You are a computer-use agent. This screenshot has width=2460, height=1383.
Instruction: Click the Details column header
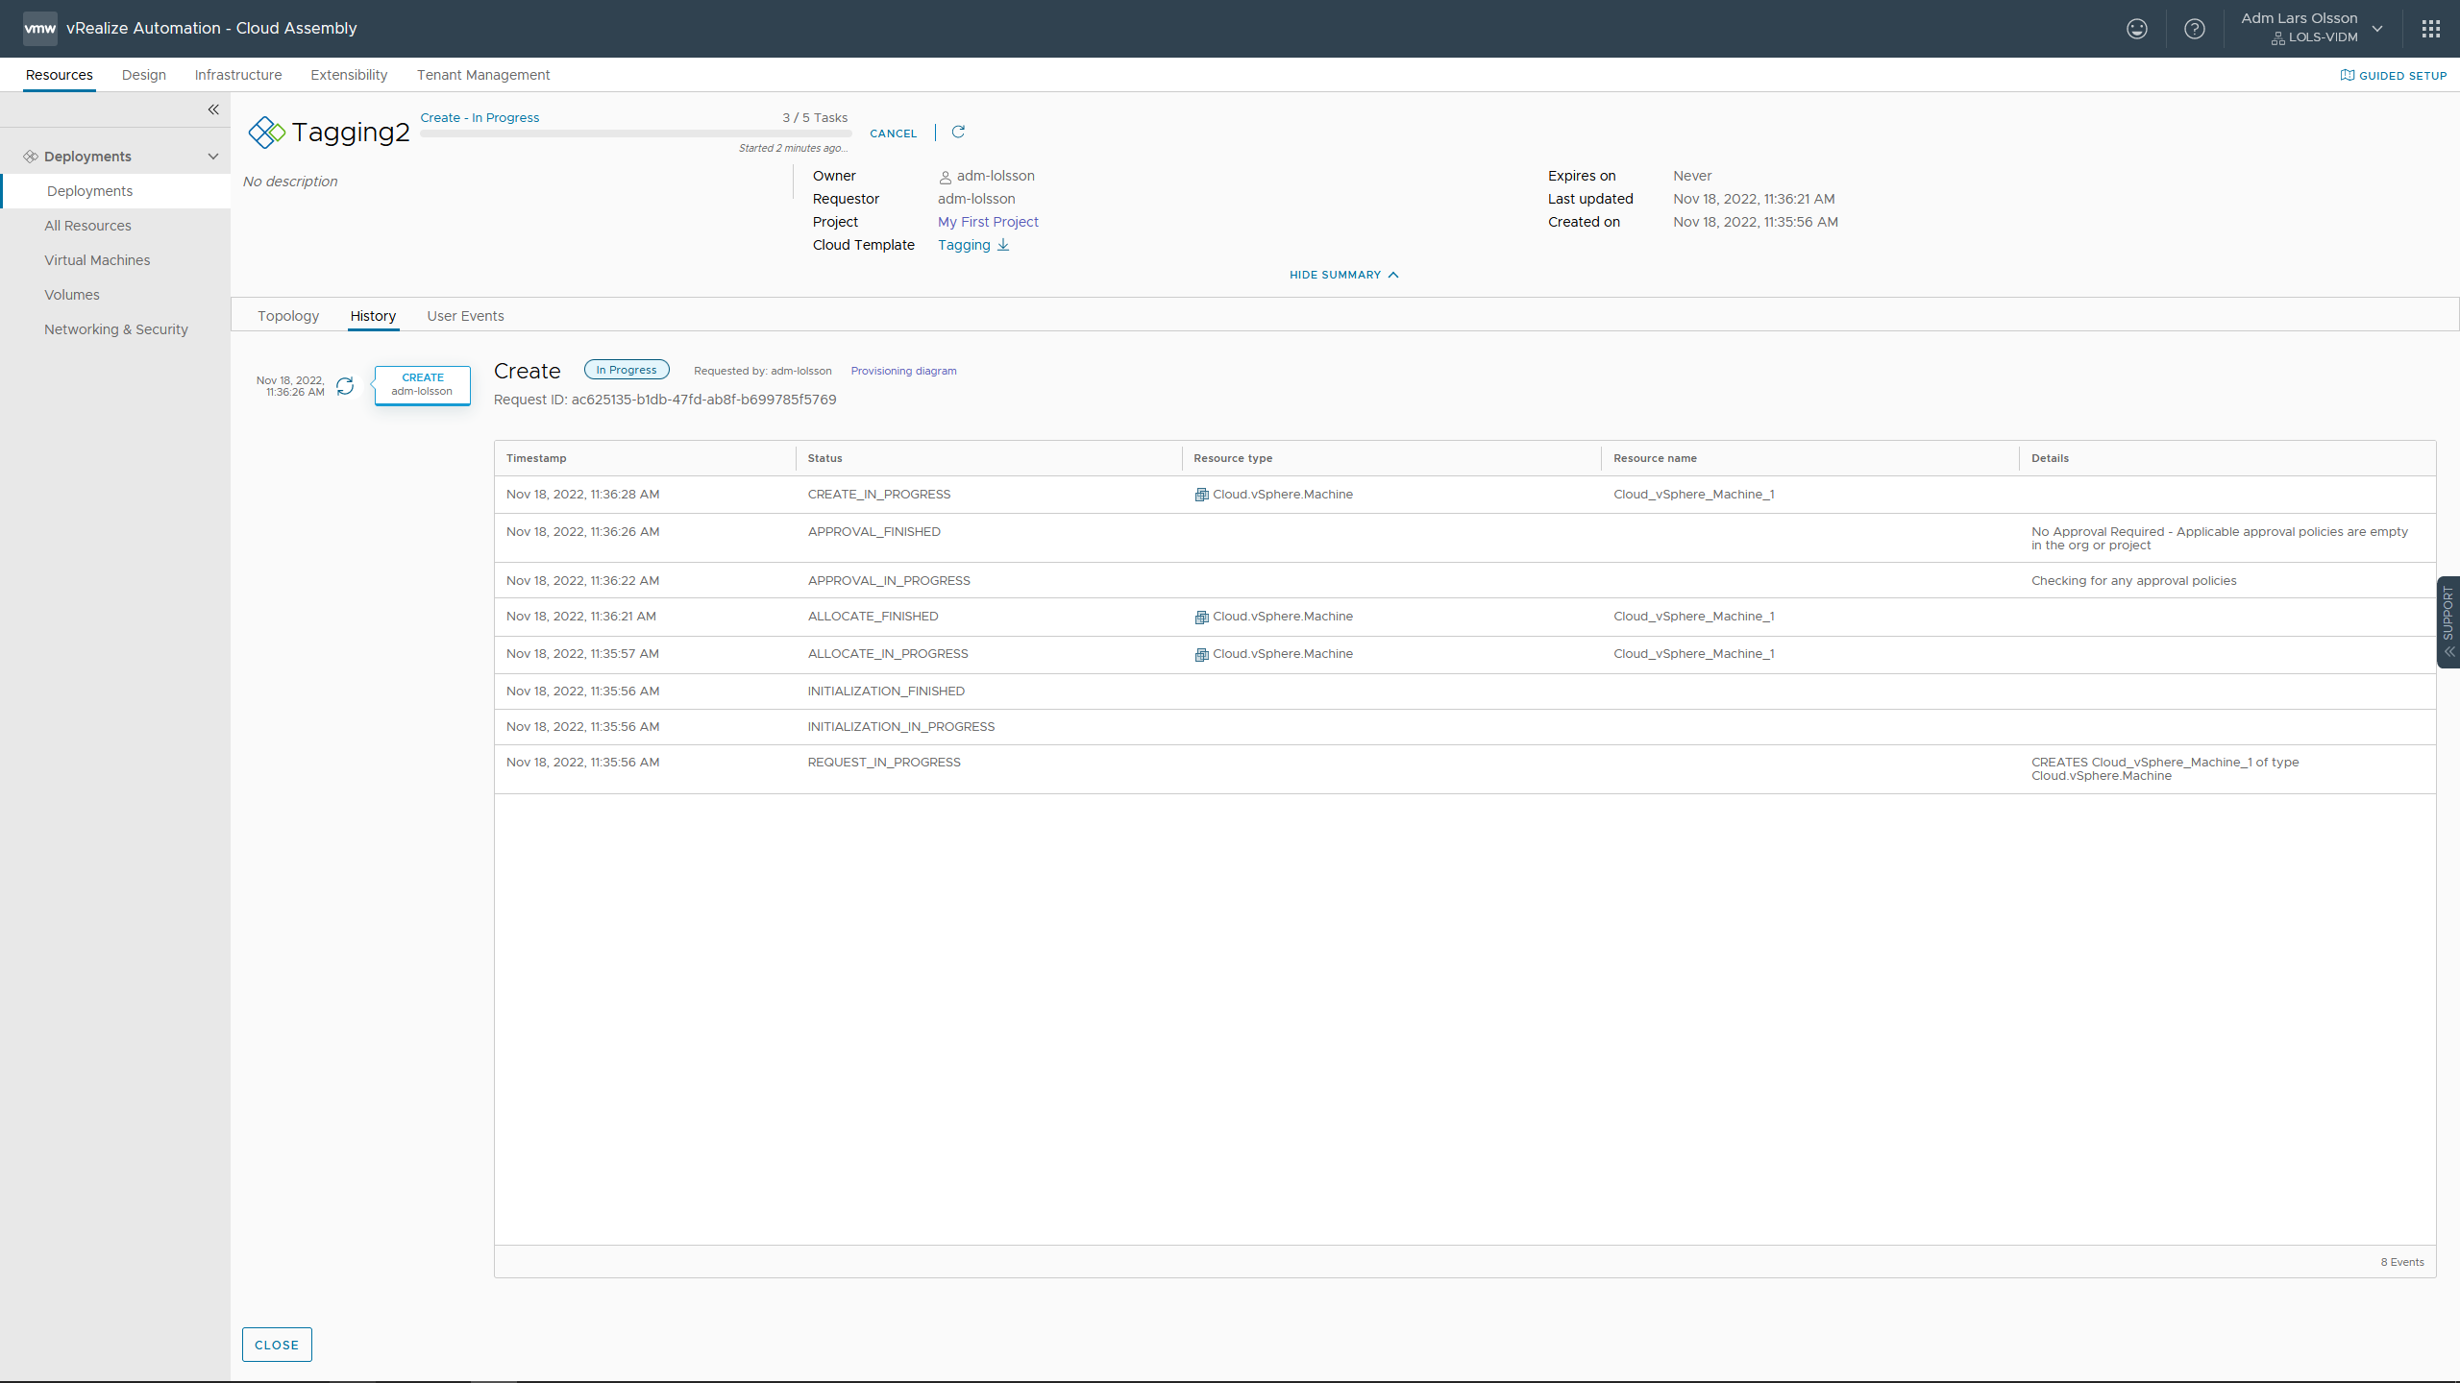[2050, 458]
